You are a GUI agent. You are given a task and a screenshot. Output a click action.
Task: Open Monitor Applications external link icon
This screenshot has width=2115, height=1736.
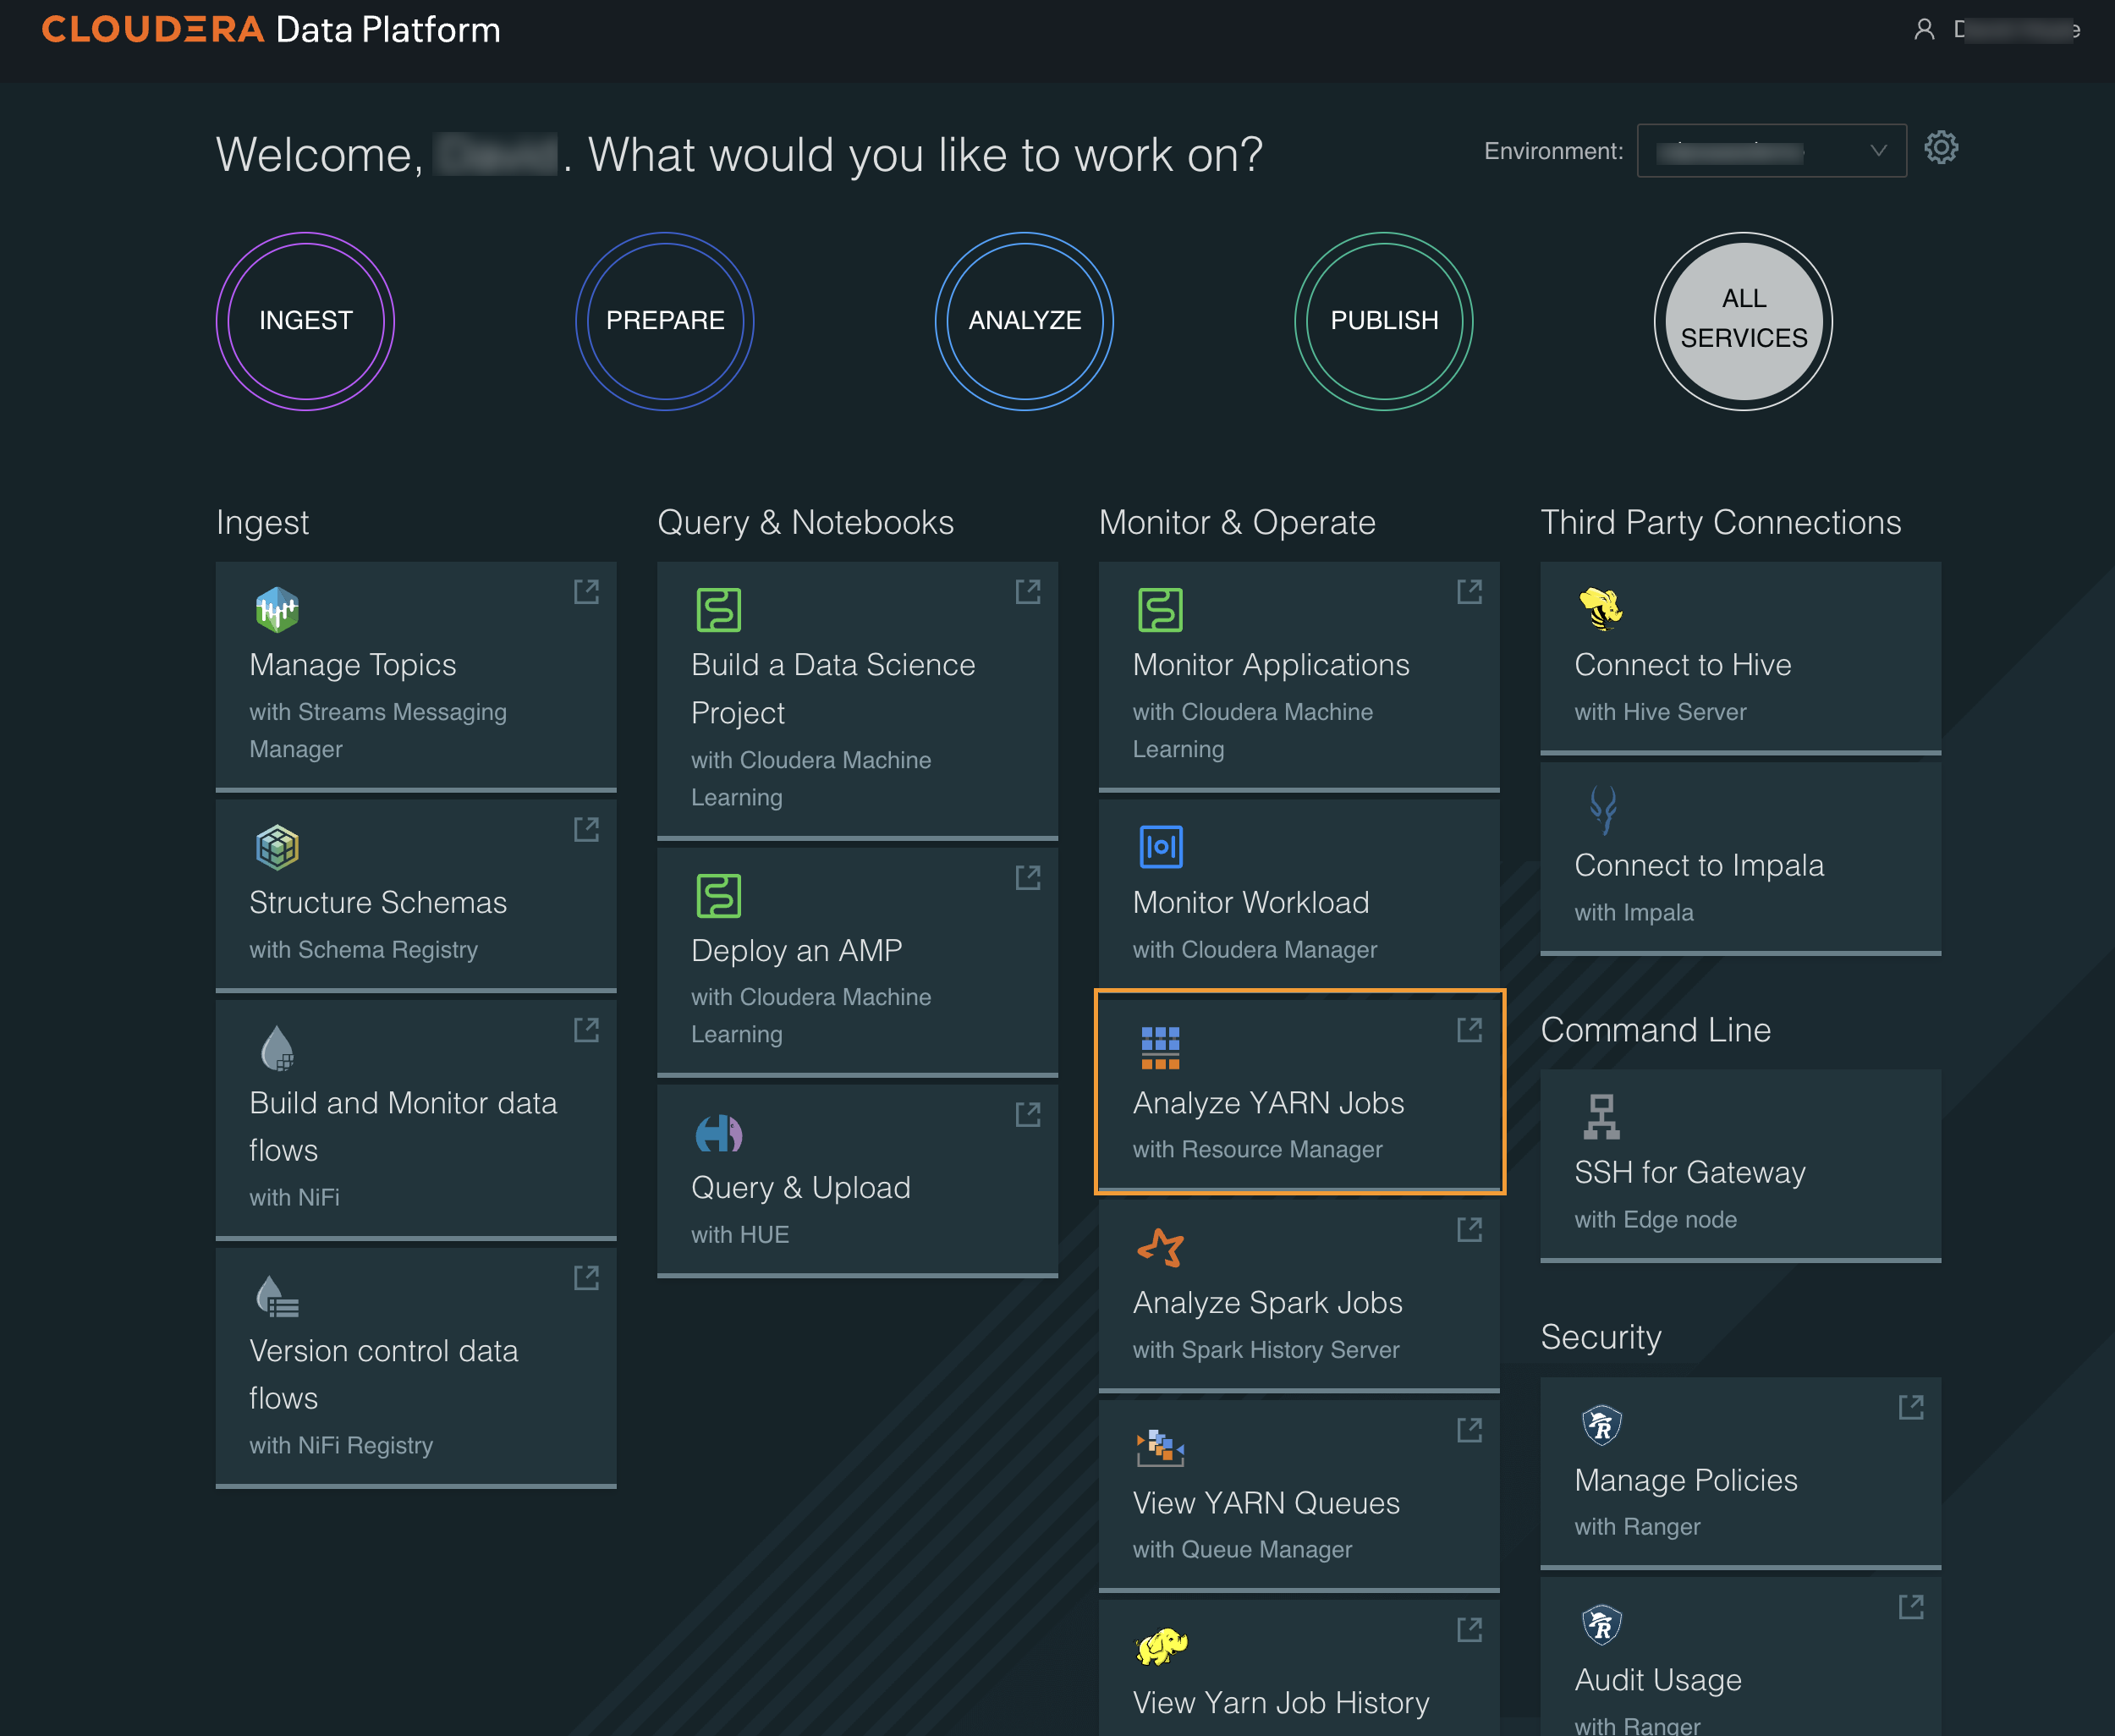[1469, 591]
